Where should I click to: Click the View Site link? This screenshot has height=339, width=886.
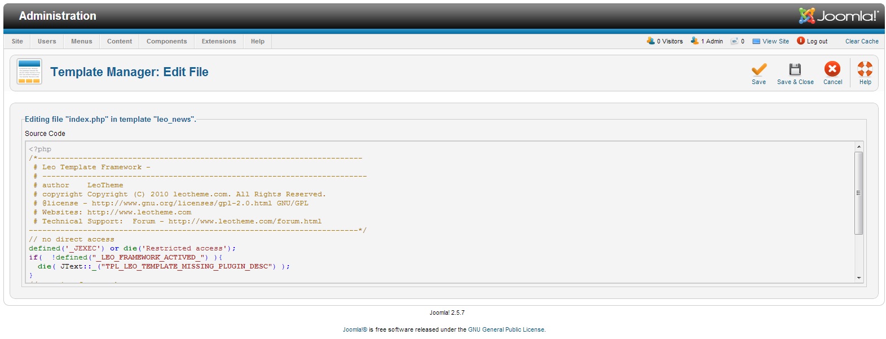pos(776,41)
